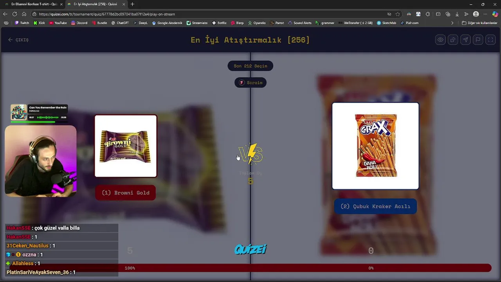Screen dimensions: 501x282
Task: Click the headphones extension icon in toolbar
Action: [x=418, y=14]
